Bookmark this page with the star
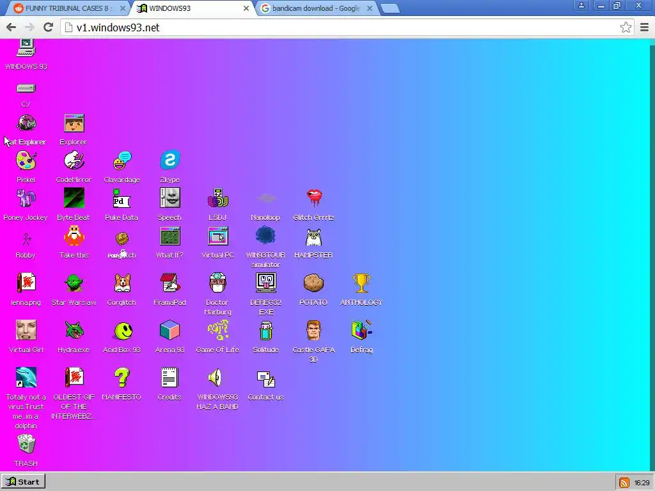This screenshot has width=655, height=491. click(x=626, y=27)
